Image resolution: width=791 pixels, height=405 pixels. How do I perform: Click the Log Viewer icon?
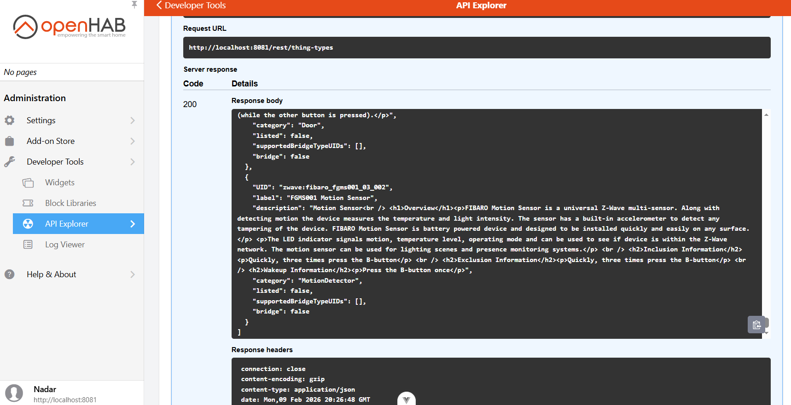pyautogui.click(x=28, y=245)
